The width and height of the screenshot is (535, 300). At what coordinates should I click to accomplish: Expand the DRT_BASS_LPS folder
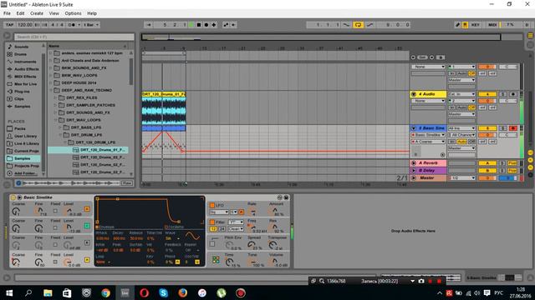click(x=60, y=127)
